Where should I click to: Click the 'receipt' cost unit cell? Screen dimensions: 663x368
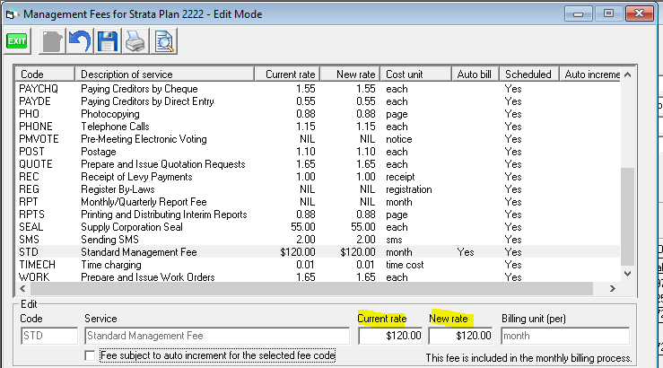(400, 177)
